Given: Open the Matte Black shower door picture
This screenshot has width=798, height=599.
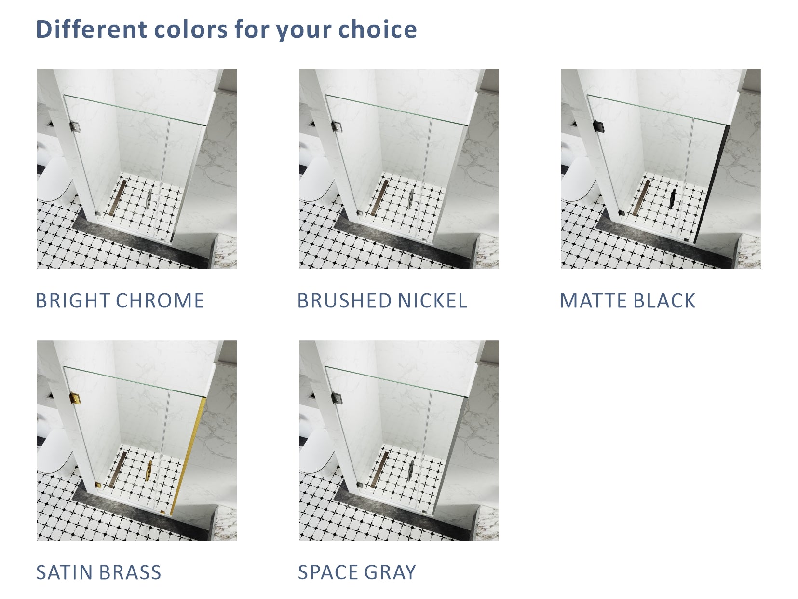Looking at the screenshot, I should 661,168.
